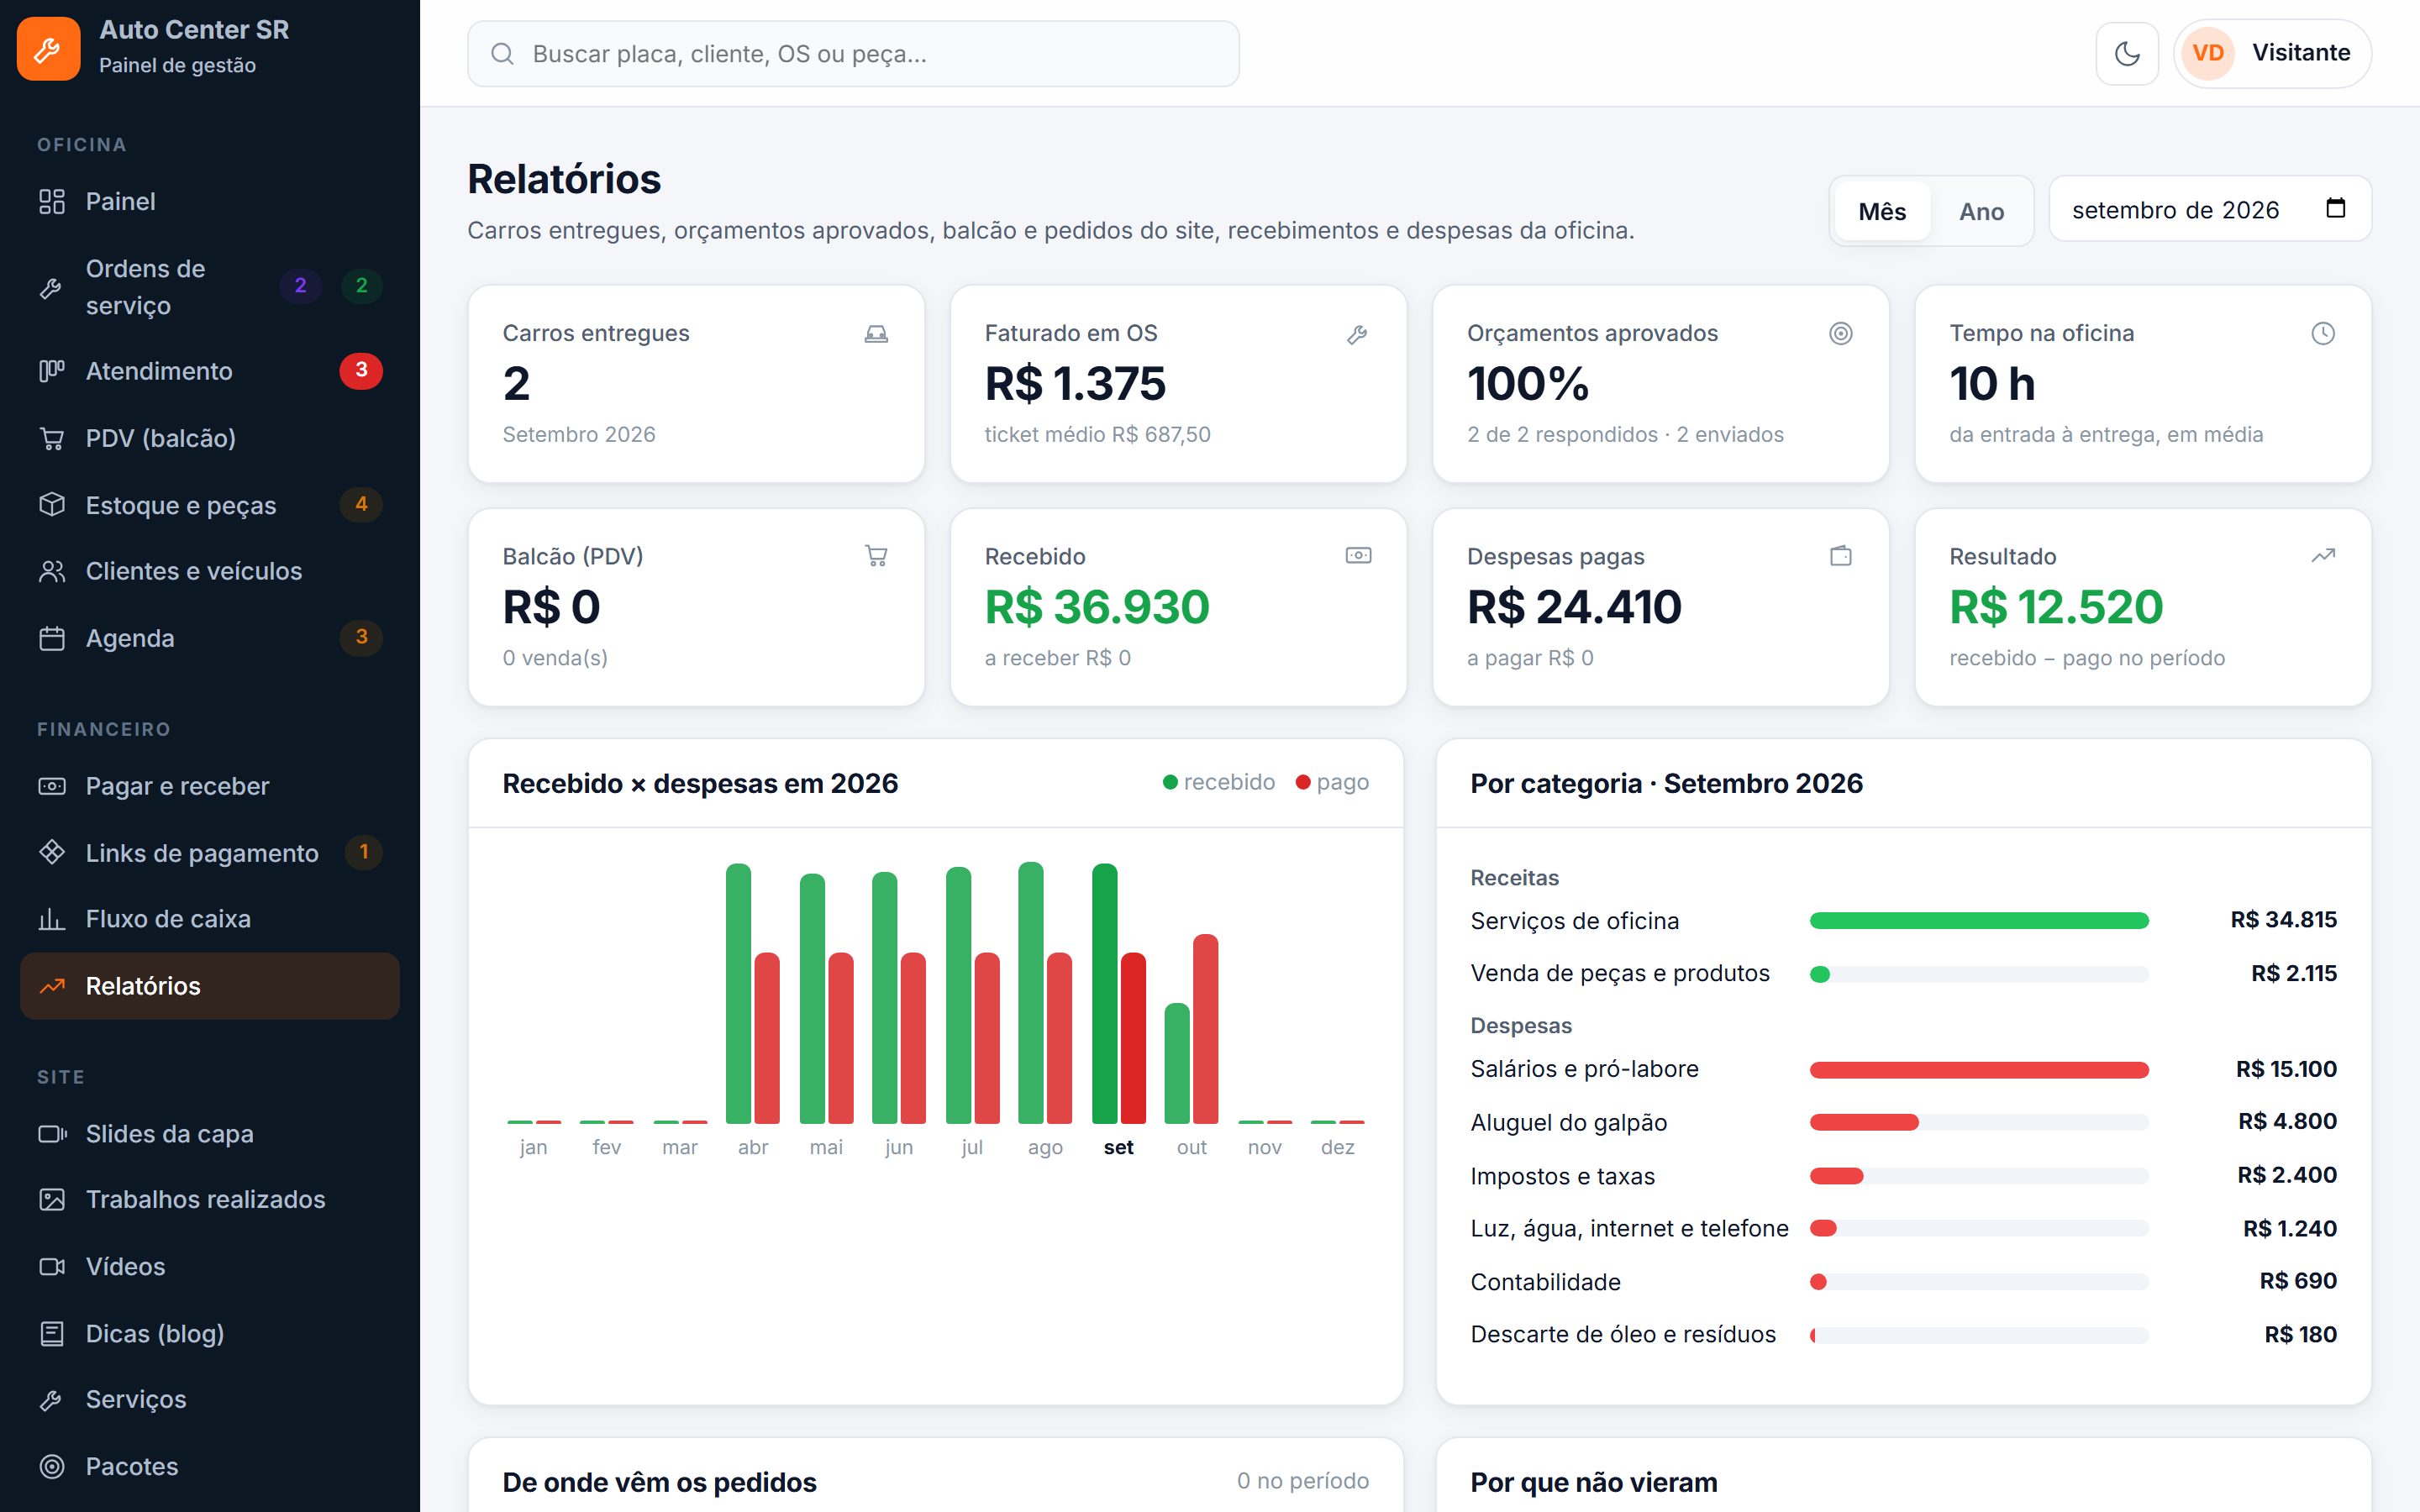The image size is (2420, 1512).
Task: Switch to the Mês period tab
Action: (1881, 211)
